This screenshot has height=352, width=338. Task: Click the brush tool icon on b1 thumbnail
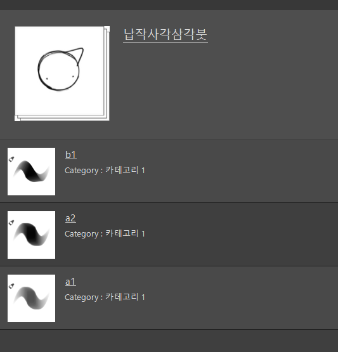pyautogui.click(x=11, y=159)
